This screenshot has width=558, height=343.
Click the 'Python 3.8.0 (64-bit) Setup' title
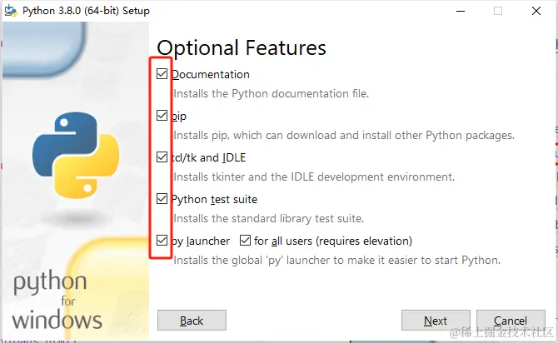tap(86, 11)
